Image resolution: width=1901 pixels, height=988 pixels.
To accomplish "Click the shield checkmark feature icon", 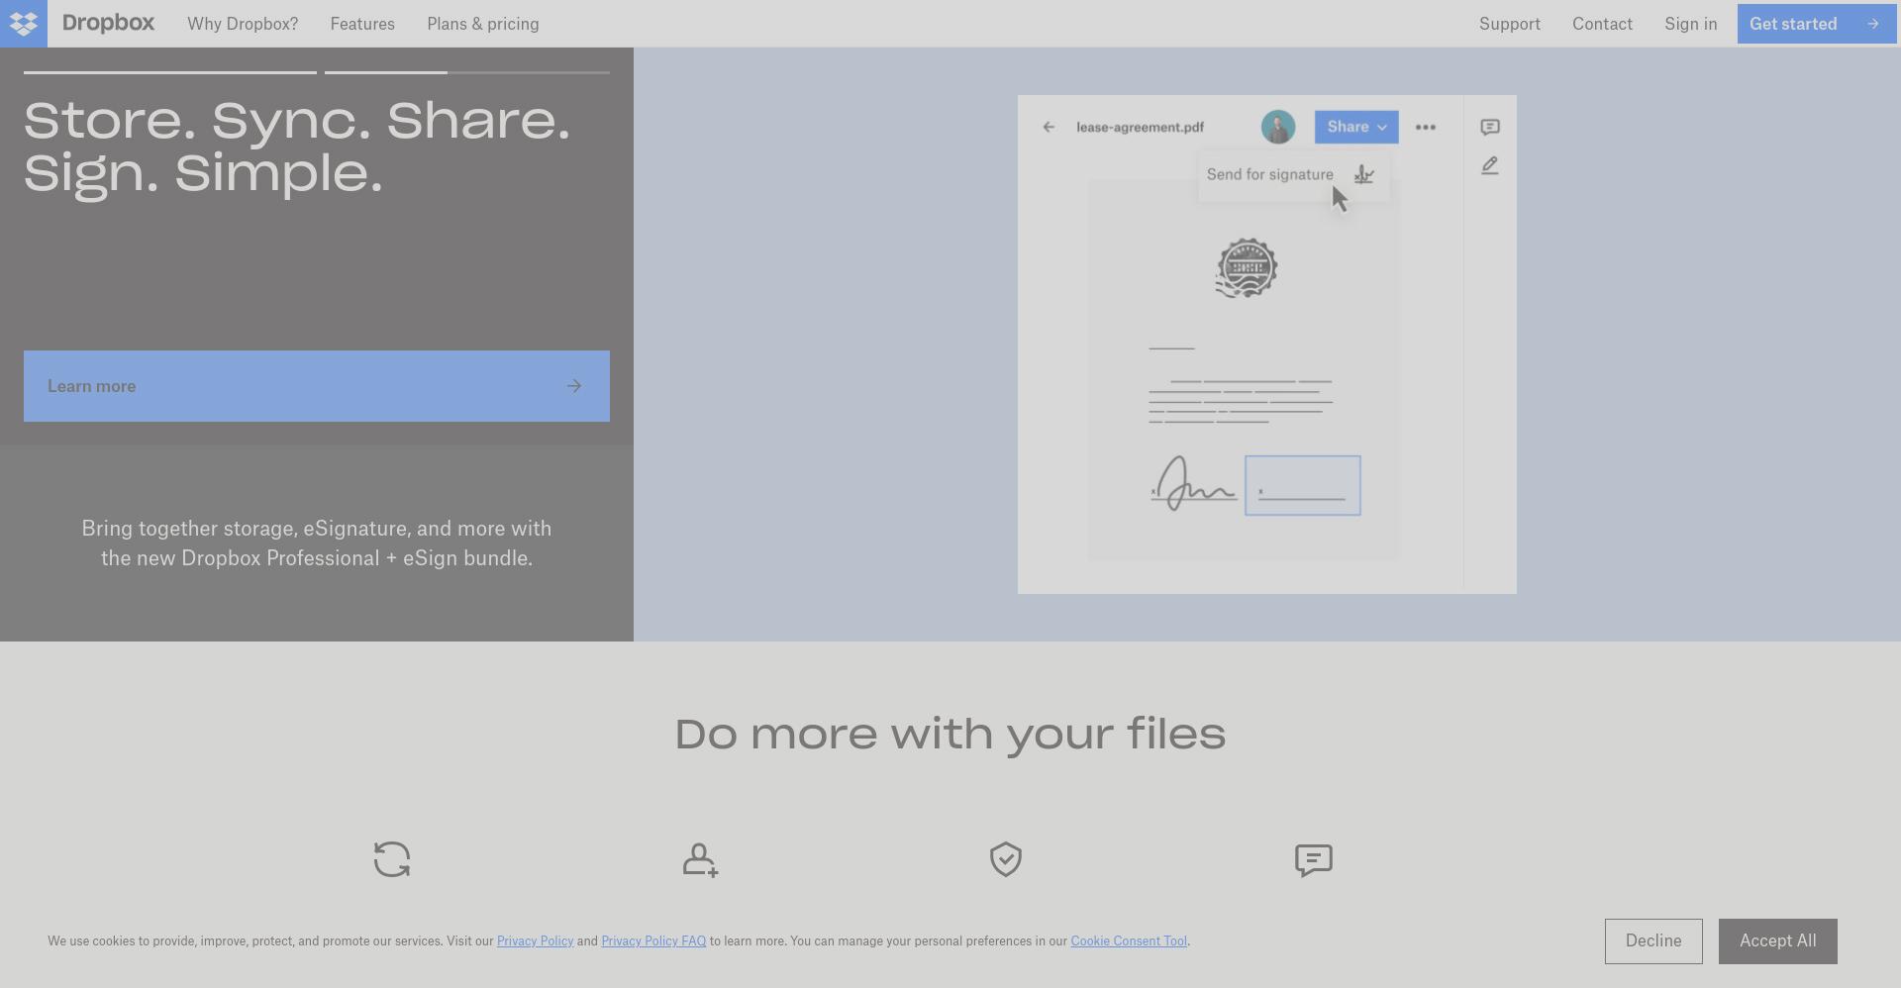I will (x=1006, y=859).
